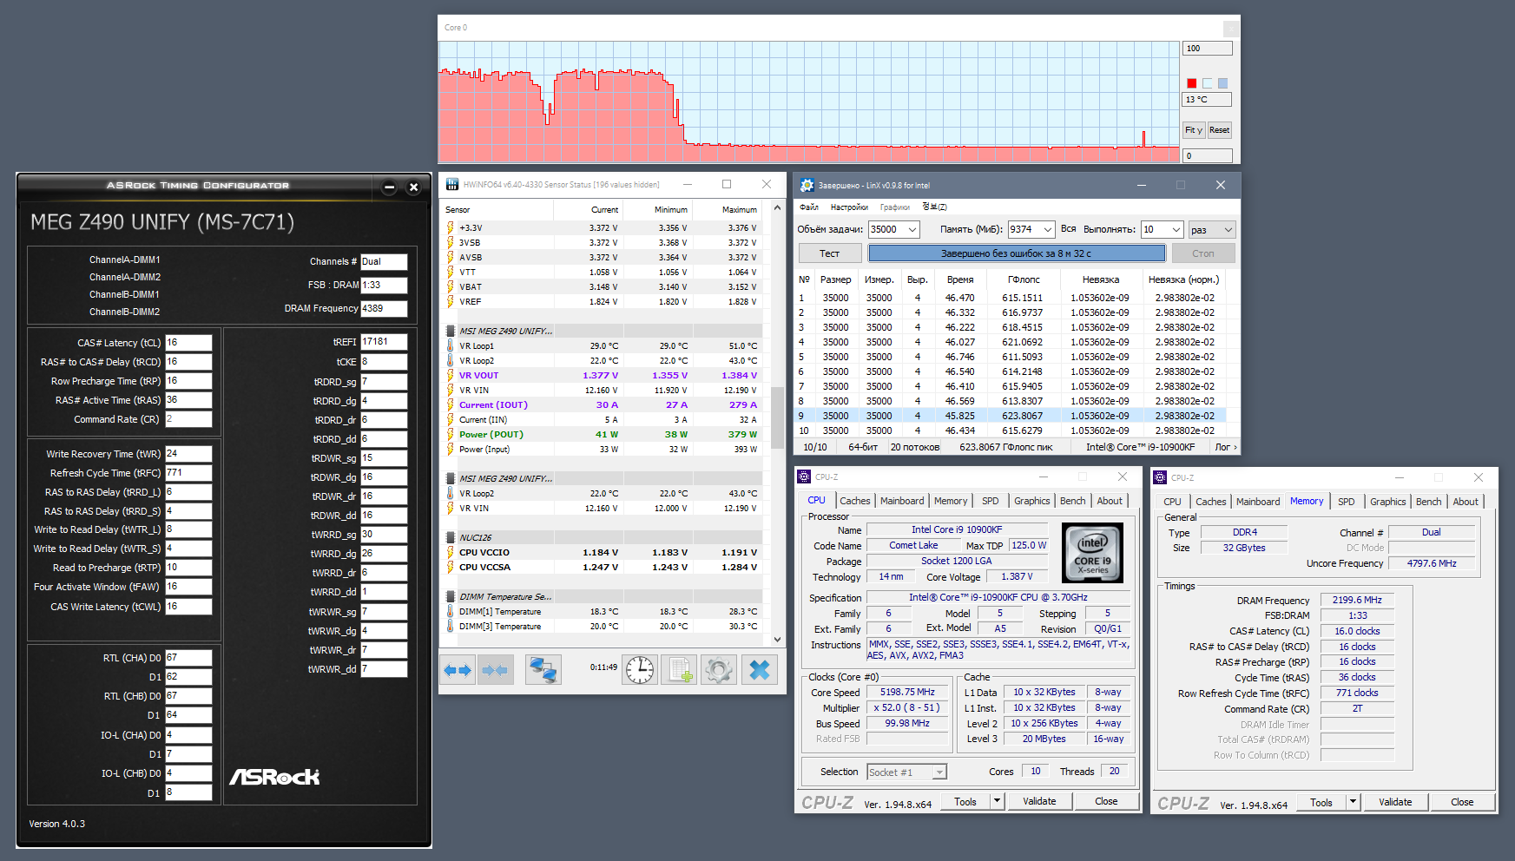Viewport: 1515px width, 861px height.
Task: Click the tREFI value field 17181
Action: click(x=383, y=342)
